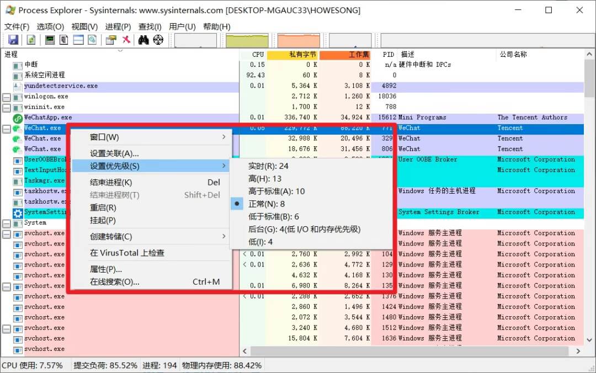596x373 pixels.
Task: Open System Information graph toolbar icon
Action: pyautogui.click(x=50, y=40)
